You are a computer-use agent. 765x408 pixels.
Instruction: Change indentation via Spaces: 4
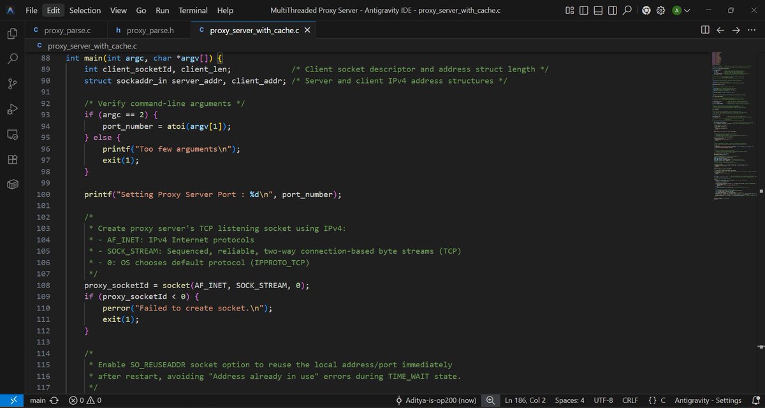[569, 400]
